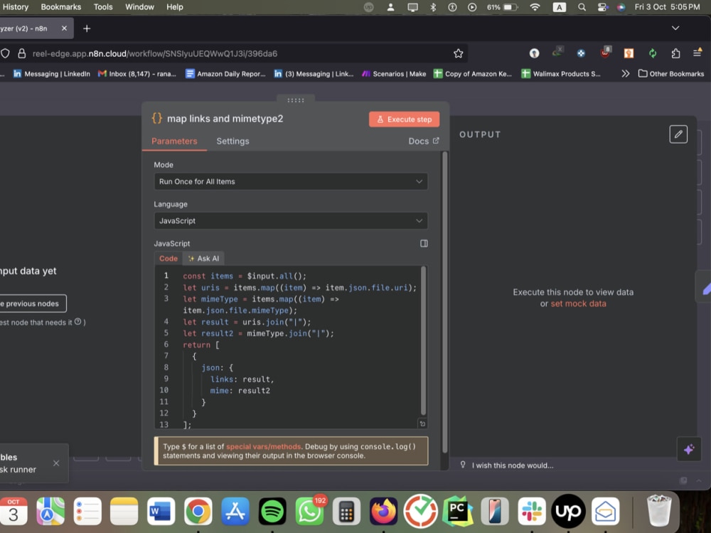The image size is (711, 533).
Task: Open Slack from the dock
Action: (x=531, y=511)
